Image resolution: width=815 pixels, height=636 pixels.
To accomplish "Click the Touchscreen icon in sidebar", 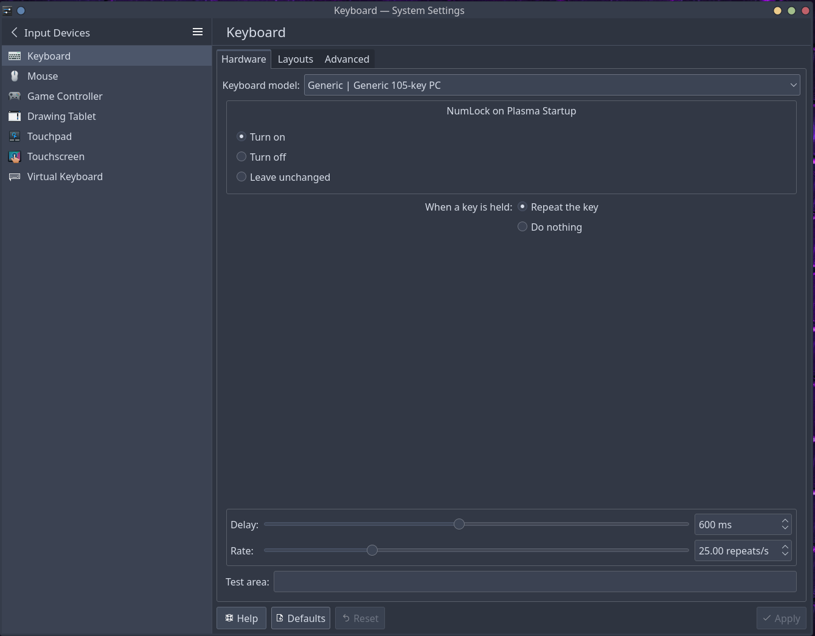I will tap(15, 156).
